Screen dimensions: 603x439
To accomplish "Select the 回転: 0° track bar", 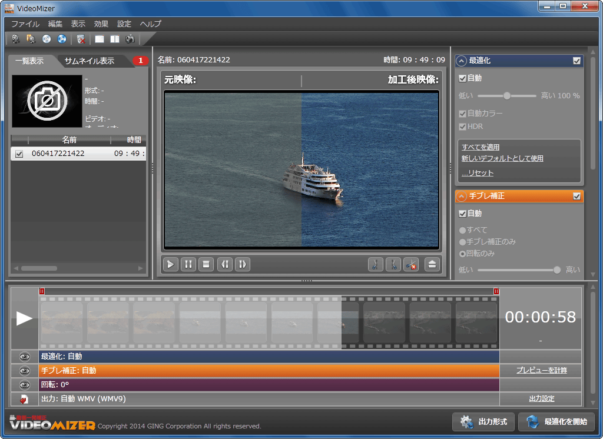I will tap(269, 385).
